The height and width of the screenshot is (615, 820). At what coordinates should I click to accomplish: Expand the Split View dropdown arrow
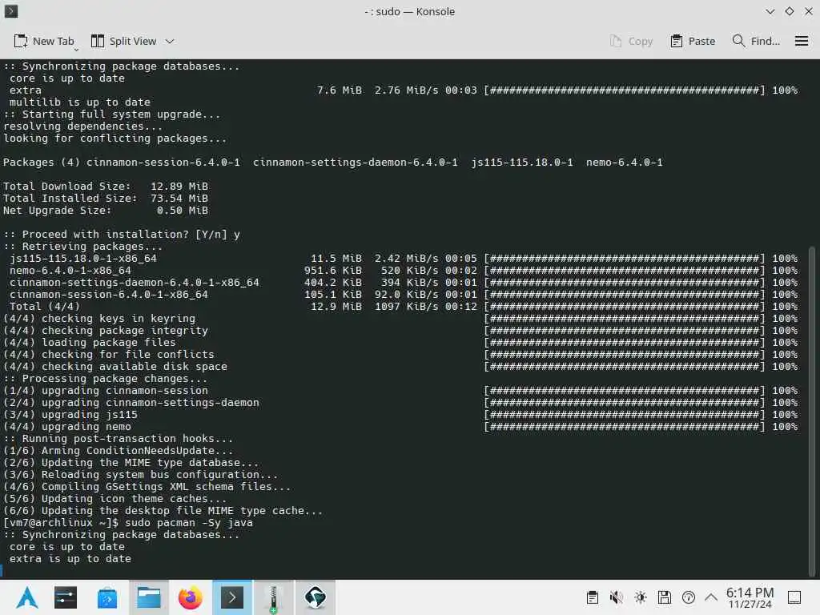pyautogui.click(x=170, y=42)
